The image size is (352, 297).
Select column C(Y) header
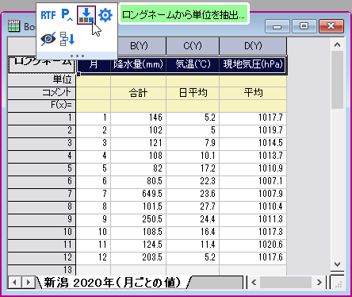pos(193,46)
